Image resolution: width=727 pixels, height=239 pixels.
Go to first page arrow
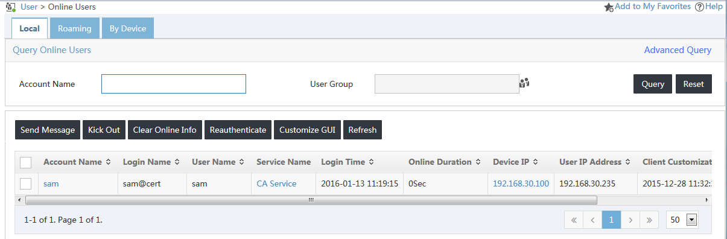pos(574,220)
